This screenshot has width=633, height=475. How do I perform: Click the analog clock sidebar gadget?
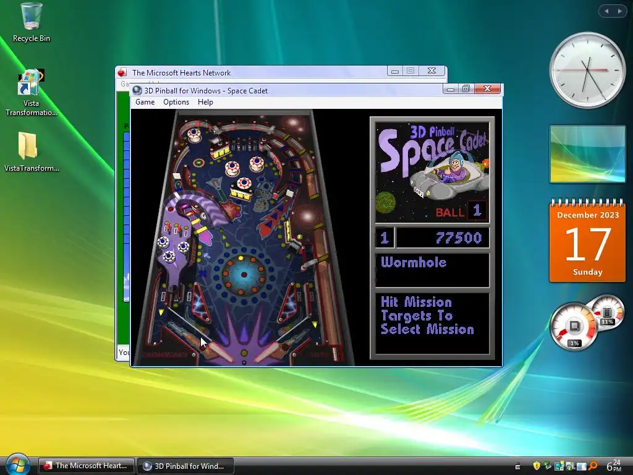pos(587,71)
